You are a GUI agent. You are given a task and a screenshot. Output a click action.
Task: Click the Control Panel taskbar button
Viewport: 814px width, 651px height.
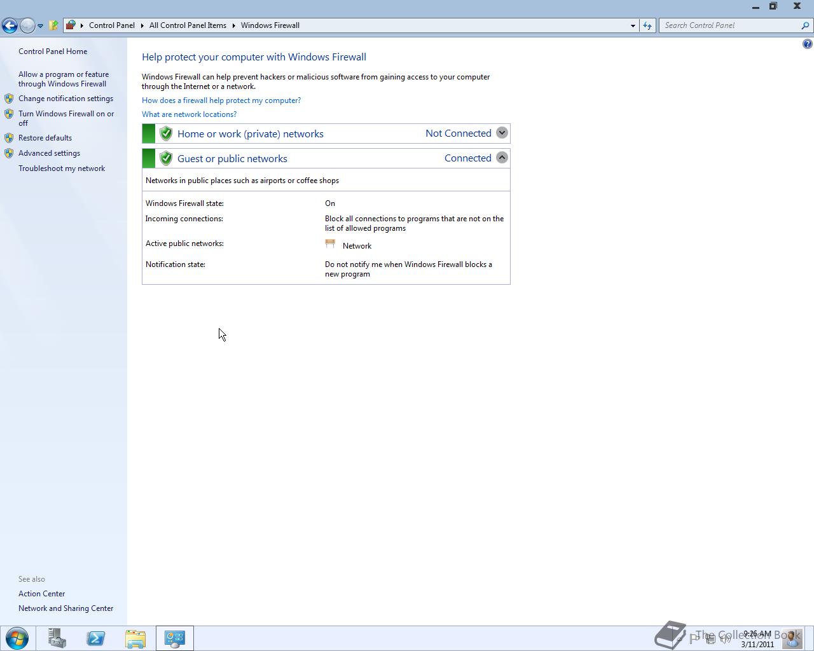pyautogui.click(x=175, y=638)
